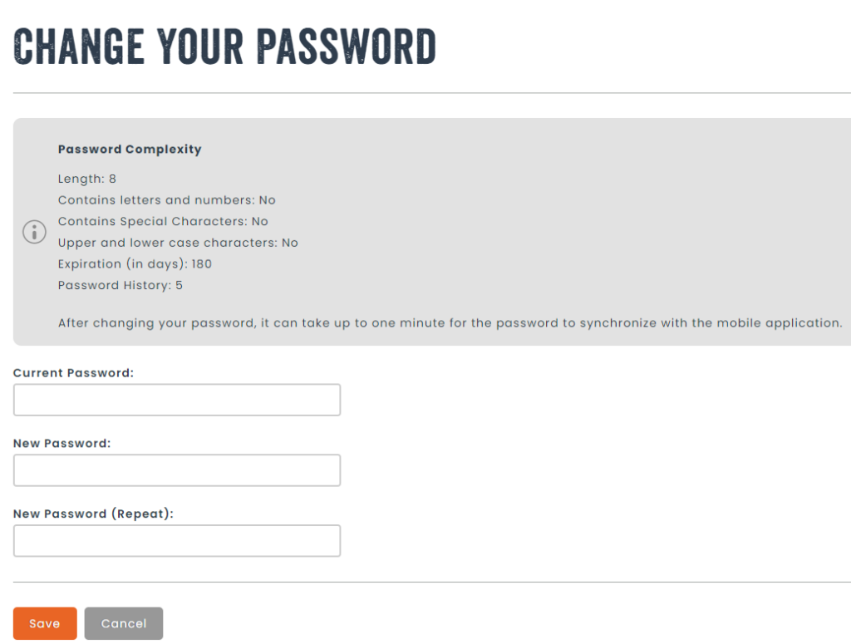Click the 'Length: 8' requirement line
This screenshot has height=644, width=851.
pyautogui.click(x=87, y=179)
